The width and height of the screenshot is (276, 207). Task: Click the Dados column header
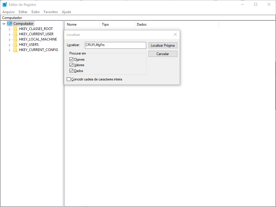tap(177, 24)
